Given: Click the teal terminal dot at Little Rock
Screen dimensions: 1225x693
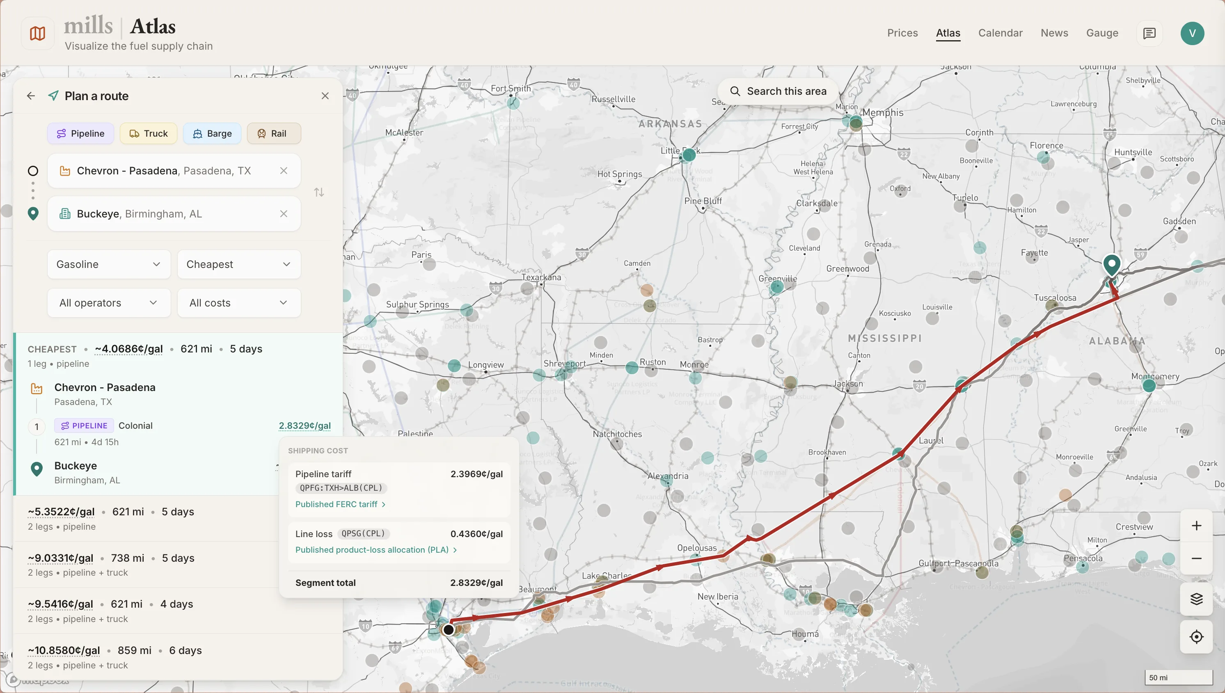Looking at the screenshot, I should (x=689, y=155).
